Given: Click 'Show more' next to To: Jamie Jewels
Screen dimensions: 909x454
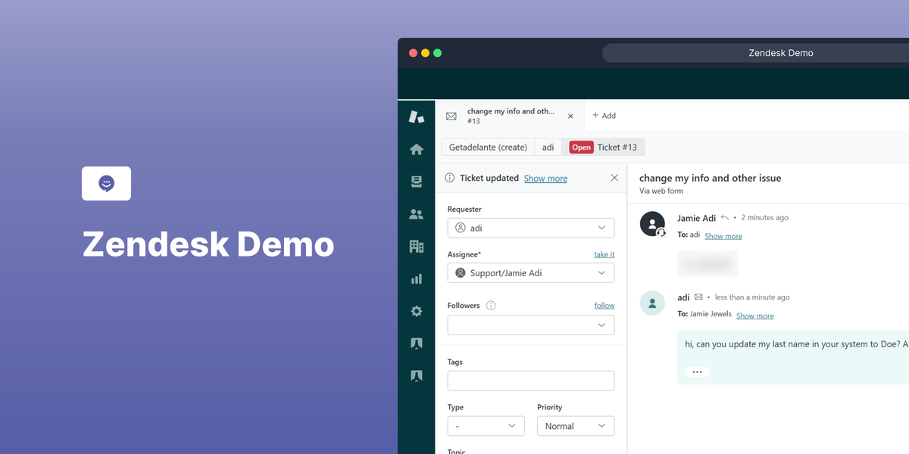Looking at the screenshot, I should pyautogui.click(x=755, y=316).
